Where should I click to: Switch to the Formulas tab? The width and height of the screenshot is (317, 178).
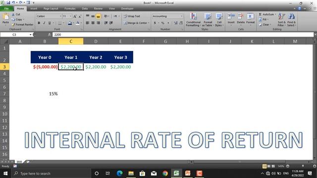[70, 9]
